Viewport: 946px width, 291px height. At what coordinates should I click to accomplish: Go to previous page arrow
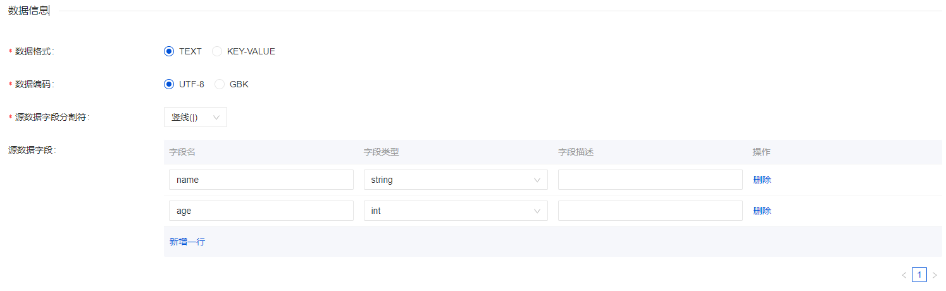[904, 275]
